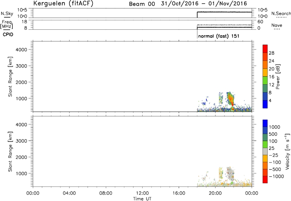Click the dotted Nave trace line
The image size is (291, 201).
(224, 25)
